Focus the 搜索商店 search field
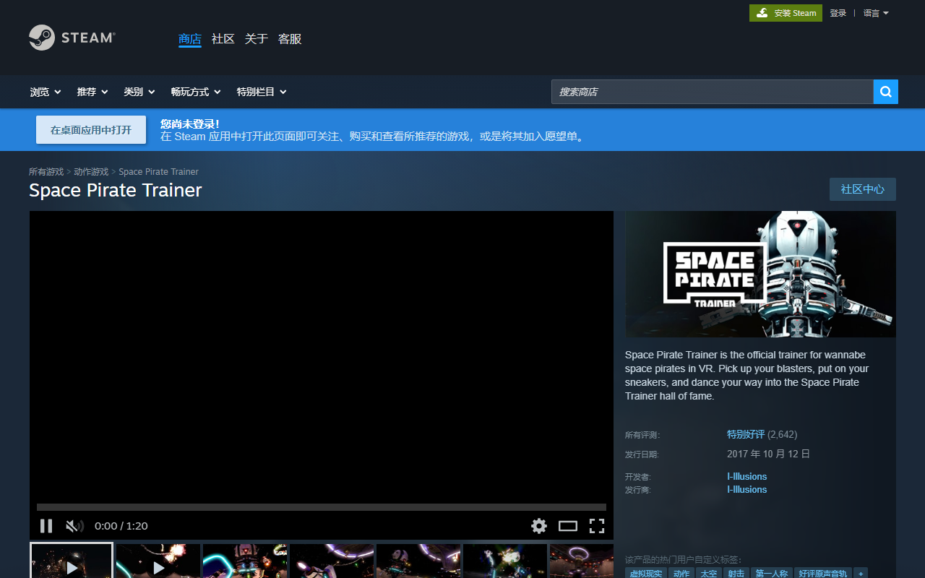Screen dimensions: 925x578 713,92
